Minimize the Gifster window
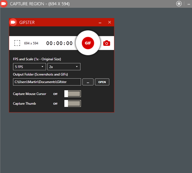Viewport: 192px width, 173px height. tap(100, 23)
